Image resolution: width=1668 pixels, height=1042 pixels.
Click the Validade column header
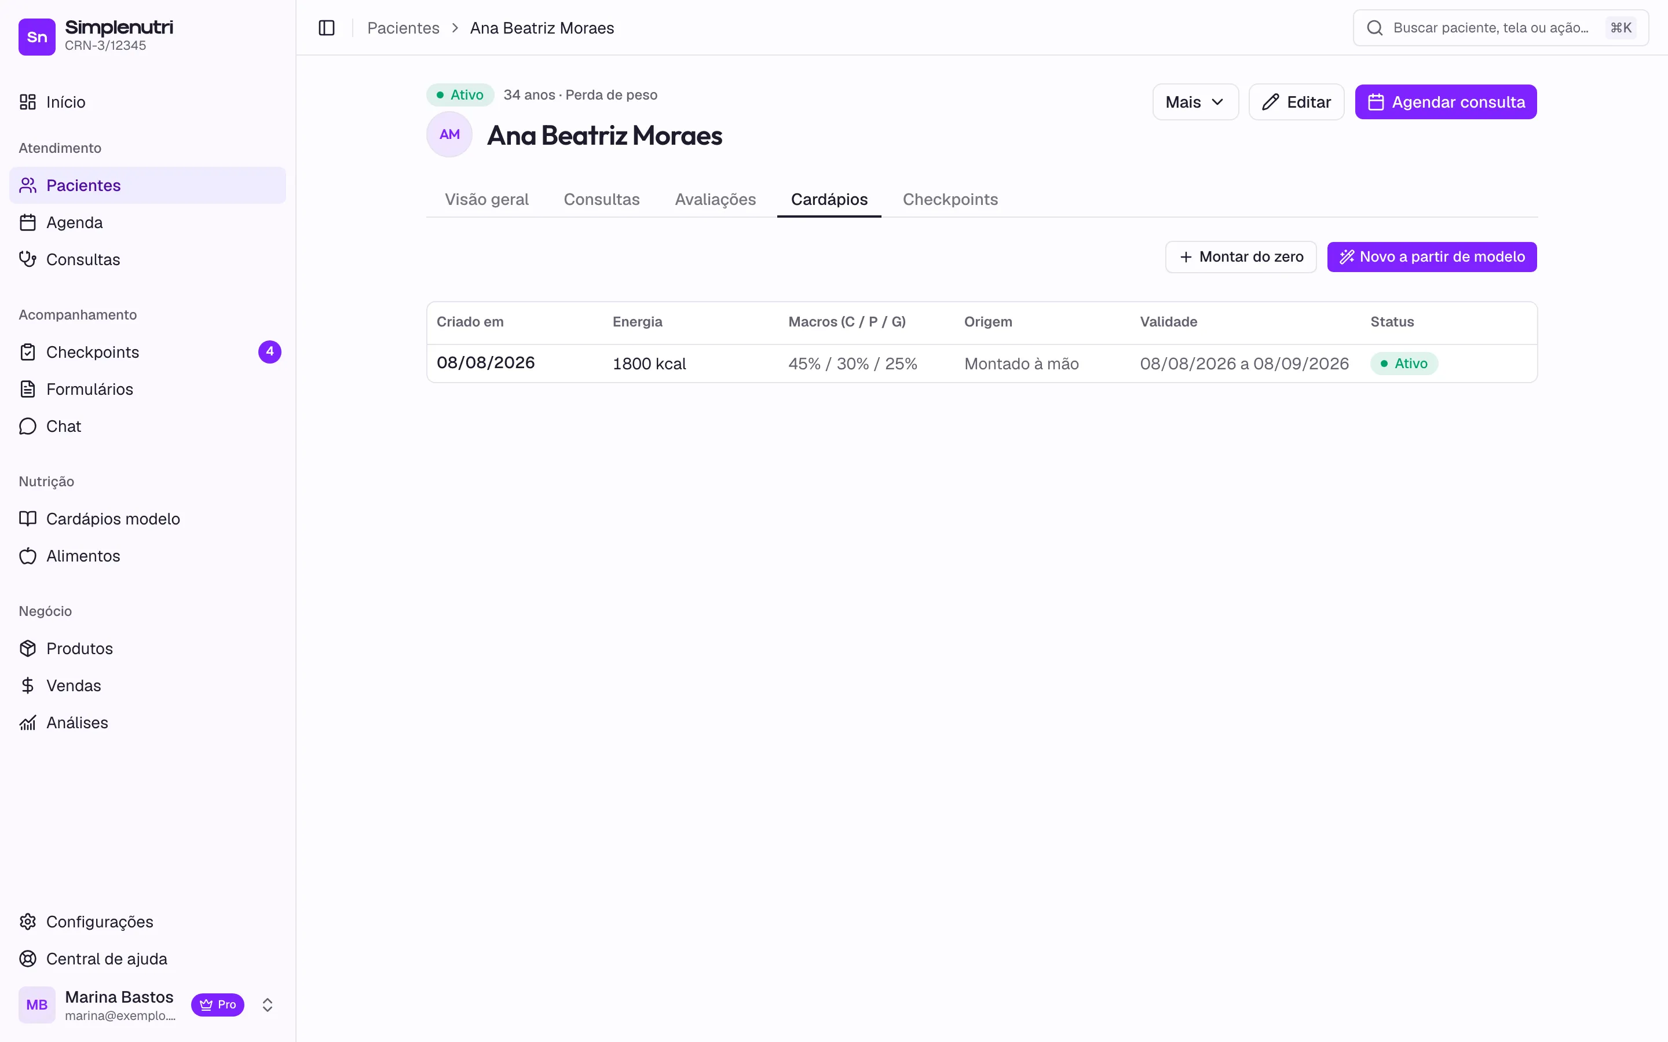pos(1168,322)
